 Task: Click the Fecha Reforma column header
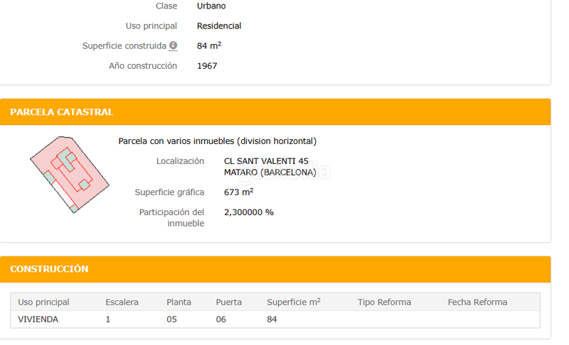(477, 302)
